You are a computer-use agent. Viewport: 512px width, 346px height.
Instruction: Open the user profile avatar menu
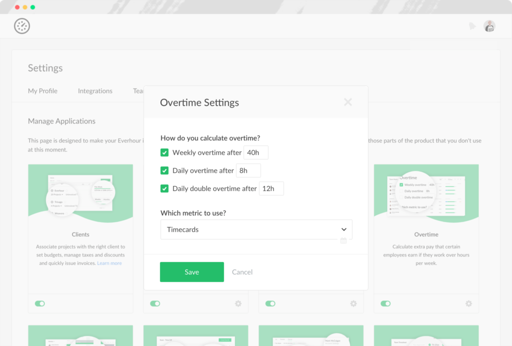pos(489,26)
